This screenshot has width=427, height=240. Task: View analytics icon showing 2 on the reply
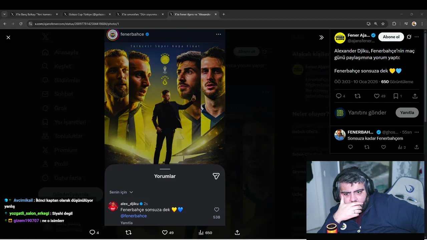(x=400, y=147)
